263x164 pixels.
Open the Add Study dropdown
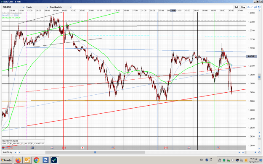click(x=9, y=152)
